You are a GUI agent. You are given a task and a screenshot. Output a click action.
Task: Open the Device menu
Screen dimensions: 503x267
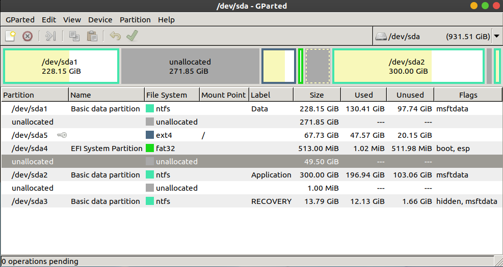(100, 20)
